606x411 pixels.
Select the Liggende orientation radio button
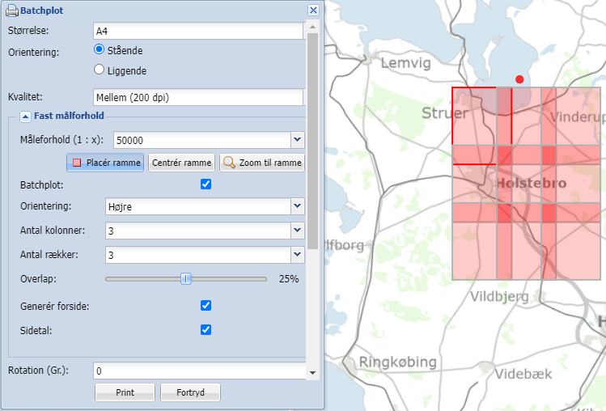pos(100,70)
